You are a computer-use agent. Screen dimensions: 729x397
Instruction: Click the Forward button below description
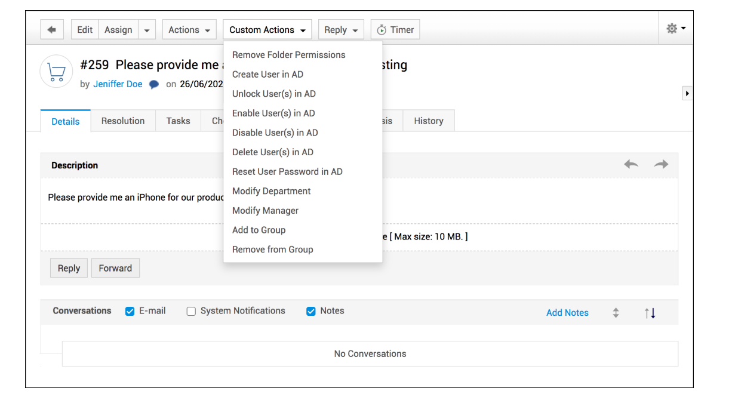(115, 268)
